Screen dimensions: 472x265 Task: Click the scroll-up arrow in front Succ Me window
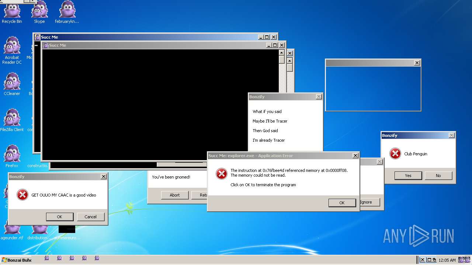point(282,53)
